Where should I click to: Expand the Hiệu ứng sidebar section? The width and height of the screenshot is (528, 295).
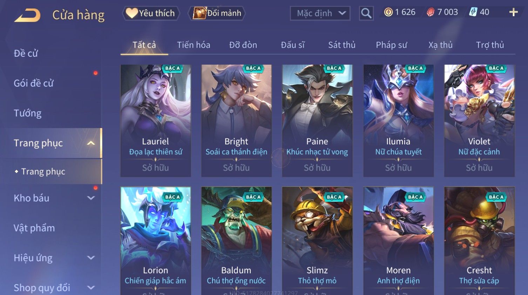click(91, 258)
